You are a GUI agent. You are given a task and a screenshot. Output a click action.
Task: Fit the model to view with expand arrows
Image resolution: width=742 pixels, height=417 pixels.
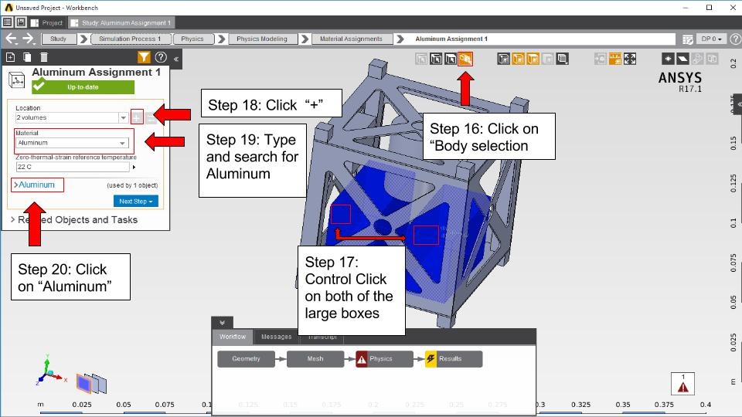point(630,59)
